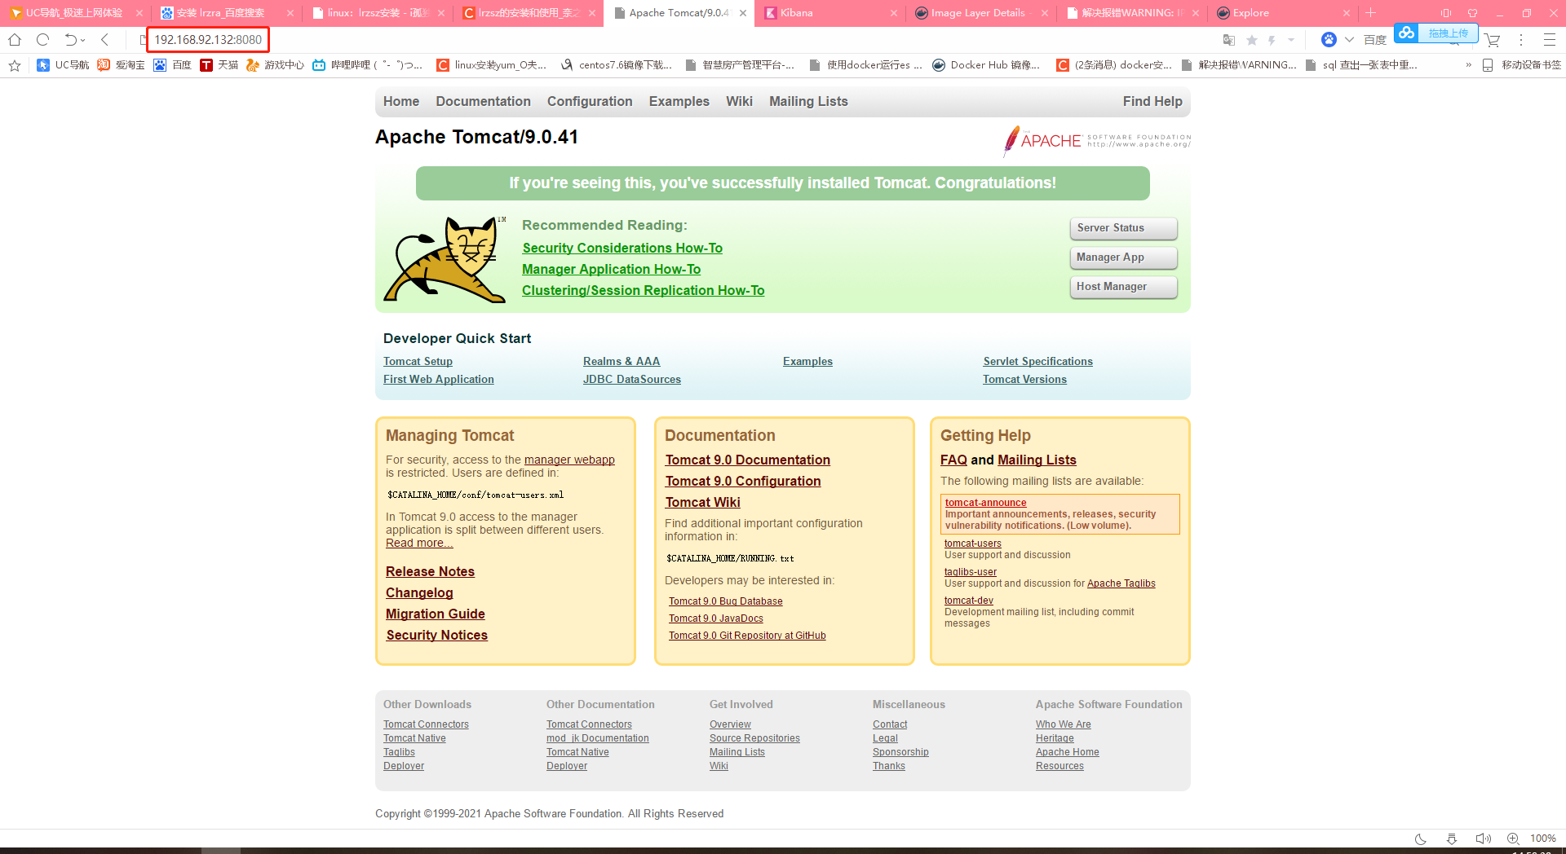Switch to the Kibana tab
Viewport: 1566px width, 854px height.
[x=829, y=13]
